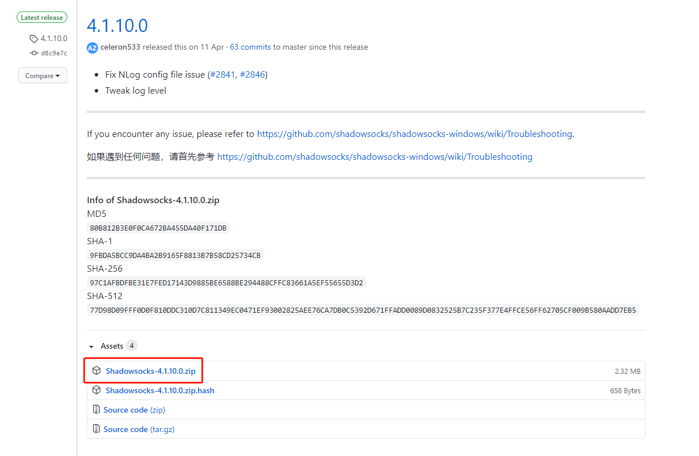Click the 'Fix NLog config file issue' text
The width and height of the screenshot is (699, 456).
(155, 75)
